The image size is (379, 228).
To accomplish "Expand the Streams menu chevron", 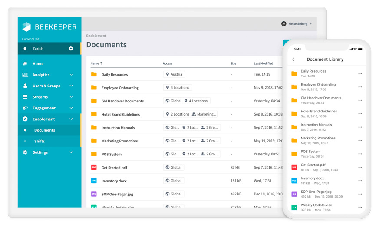I will pos(71,97).
